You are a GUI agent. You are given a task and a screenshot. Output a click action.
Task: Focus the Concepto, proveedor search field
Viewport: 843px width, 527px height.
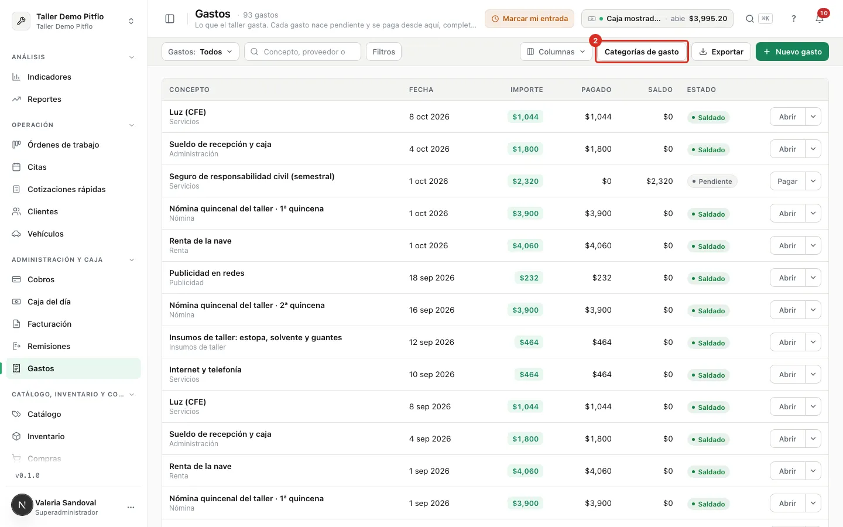tap(303, 52)
